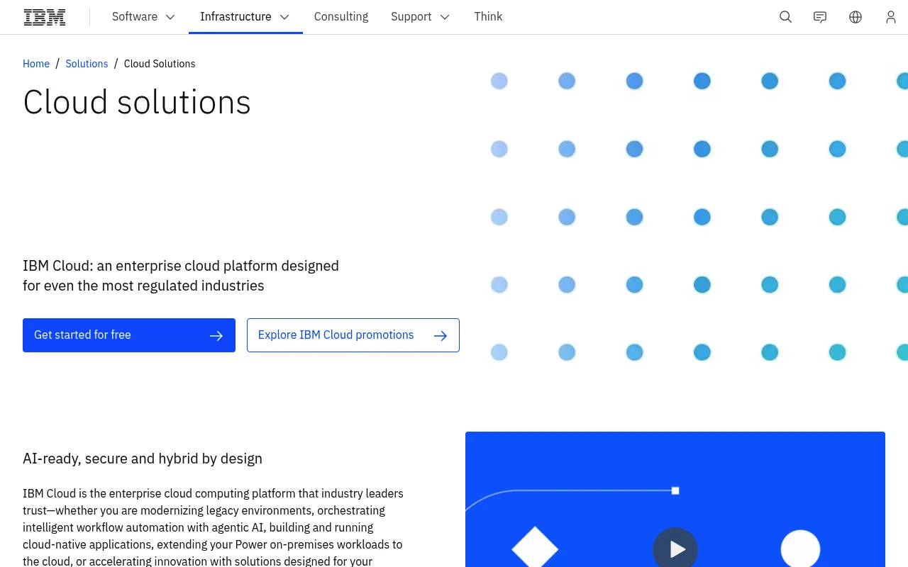Click Explore IBM Cloud promotions button
This screenshot has height=567, width=908.
[x=353, y=335]
